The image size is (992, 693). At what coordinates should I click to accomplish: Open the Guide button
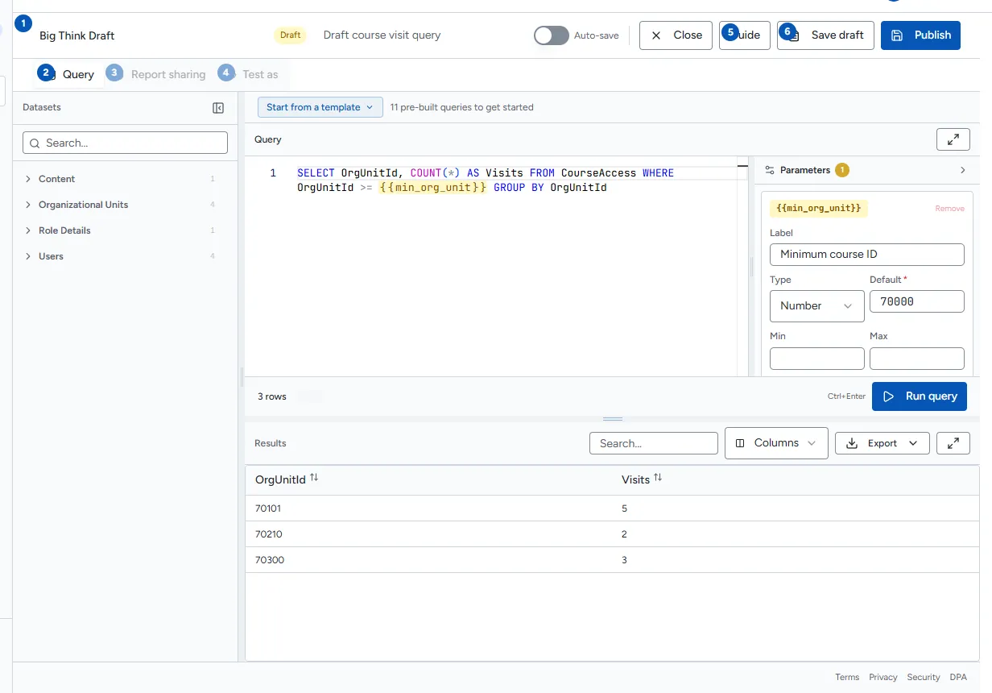point(745,35)
